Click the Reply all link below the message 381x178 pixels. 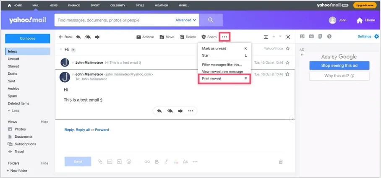pos(83,130)
